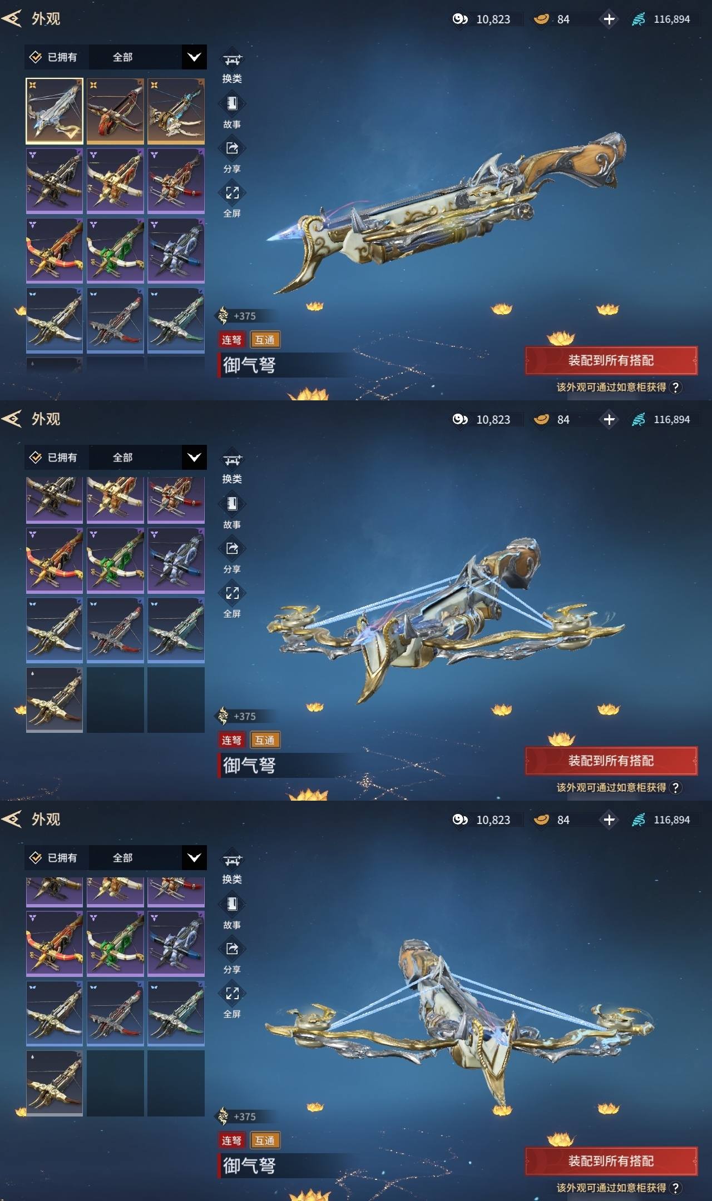Expand the 全部 dropdown arrow in first screen

(194, 57)
